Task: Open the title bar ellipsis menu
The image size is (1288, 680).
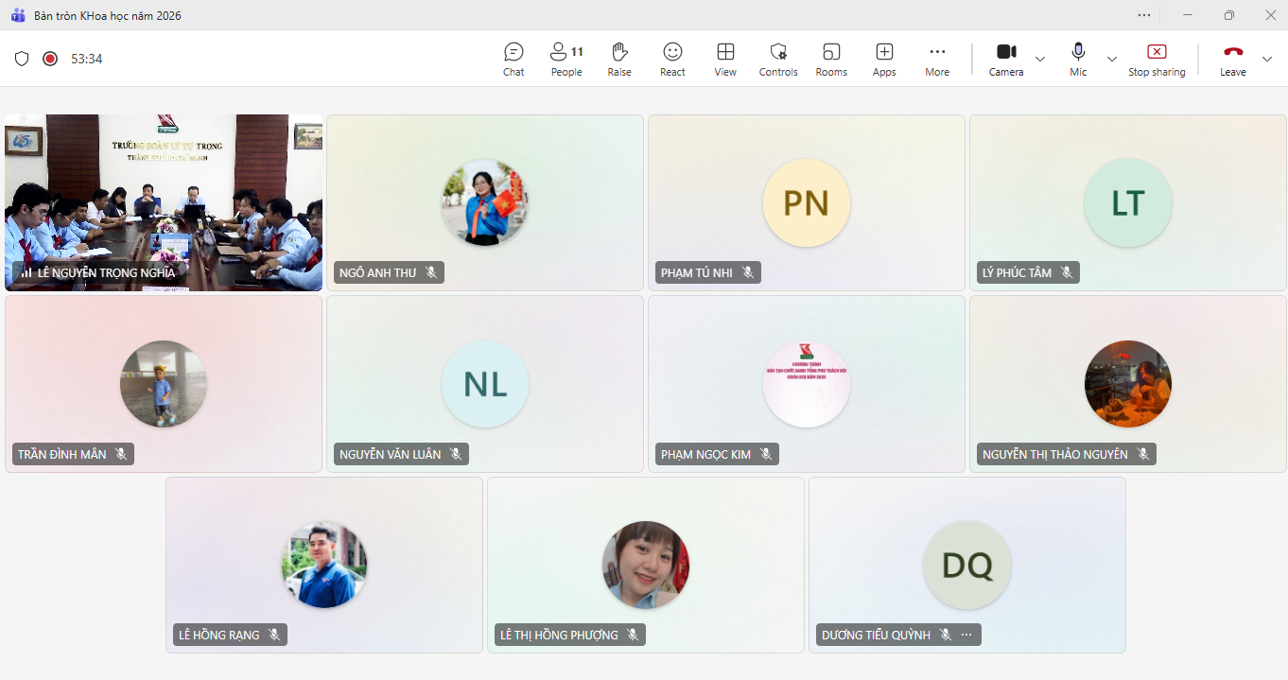Action: coord(1144,15)
